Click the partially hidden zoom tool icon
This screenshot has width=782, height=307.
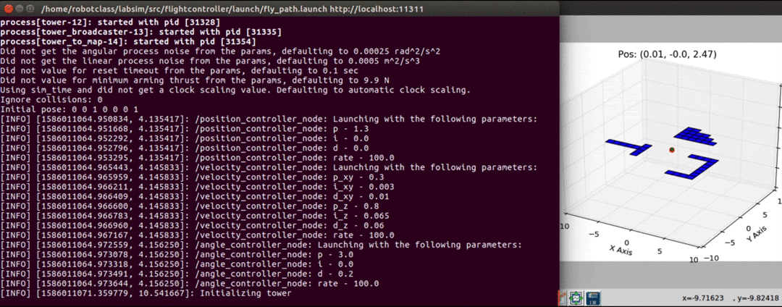[x=563, y=297]
